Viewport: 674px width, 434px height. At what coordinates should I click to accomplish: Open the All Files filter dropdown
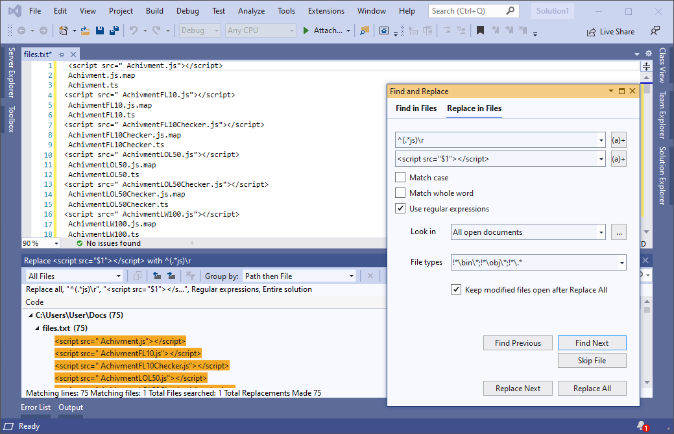(119, 276)
